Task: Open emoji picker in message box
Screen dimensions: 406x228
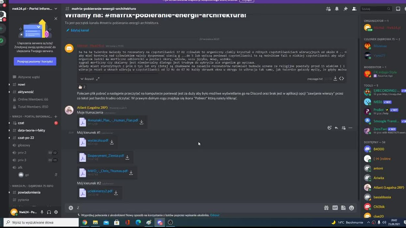Action: click(x=351, y=208)
